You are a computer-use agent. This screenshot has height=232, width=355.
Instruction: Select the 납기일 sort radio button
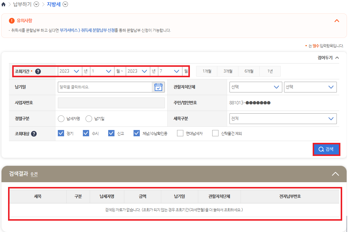pyautogui.click(x=89, y=119)
